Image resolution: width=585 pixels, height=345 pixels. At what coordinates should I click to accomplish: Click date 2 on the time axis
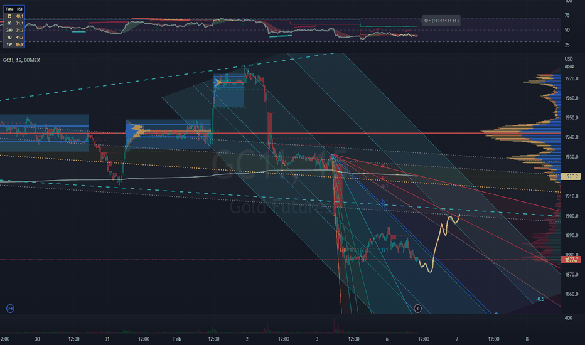[x=247, y=339]
